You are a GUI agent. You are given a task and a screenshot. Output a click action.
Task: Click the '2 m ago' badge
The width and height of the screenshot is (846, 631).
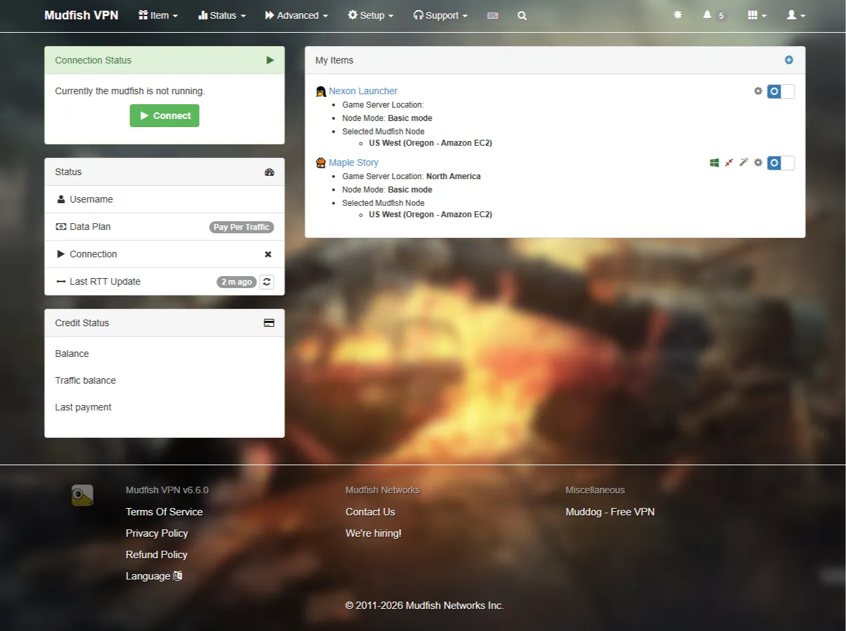pyautogui.click(x=236, y=282)
